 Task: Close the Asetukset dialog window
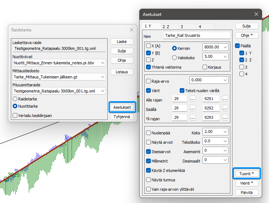click(x=256, y=14)
